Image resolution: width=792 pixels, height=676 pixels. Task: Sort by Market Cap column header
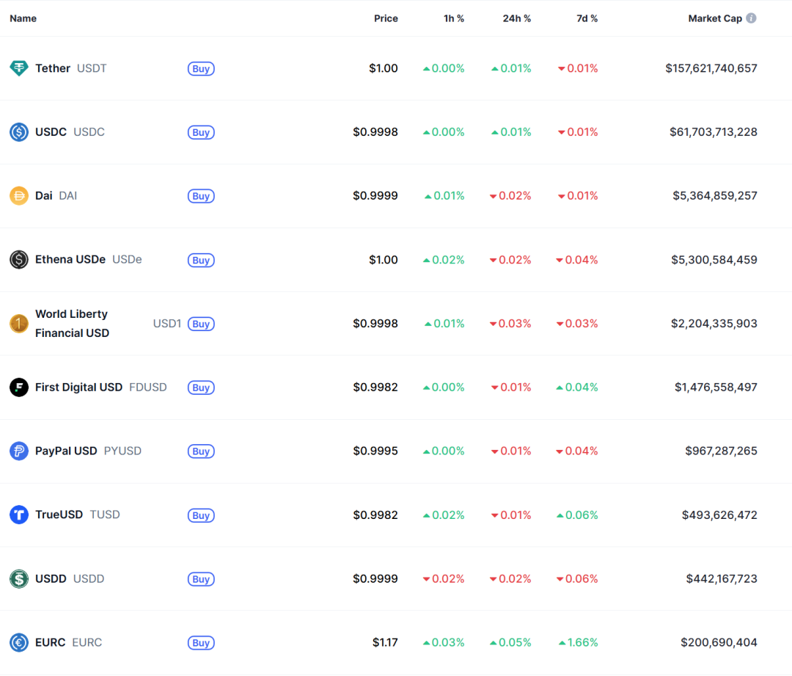tap(715, 18)
